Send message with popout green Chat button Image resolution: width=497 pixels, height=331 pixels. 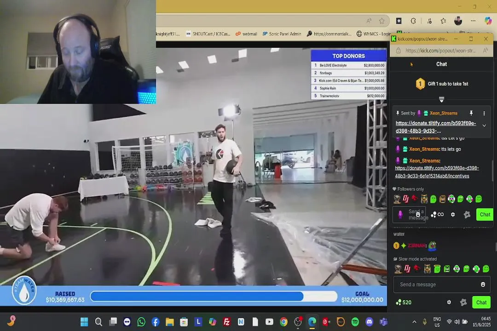pyautogui.click(x=485, y=214)
